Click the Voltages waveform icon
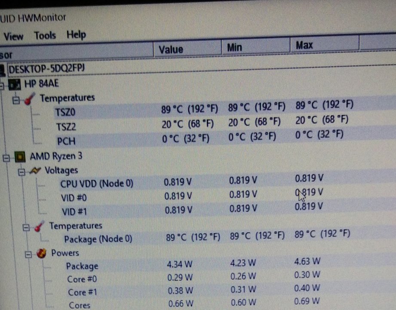Viewport: 396px width, 310px height. click(35, 170)
